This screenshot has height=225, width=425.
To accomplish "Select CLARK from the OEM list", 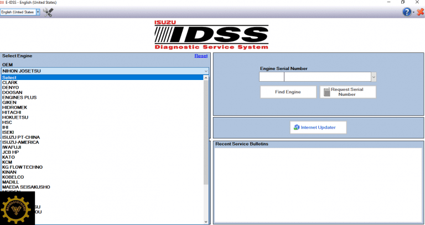I will [102, 82].
